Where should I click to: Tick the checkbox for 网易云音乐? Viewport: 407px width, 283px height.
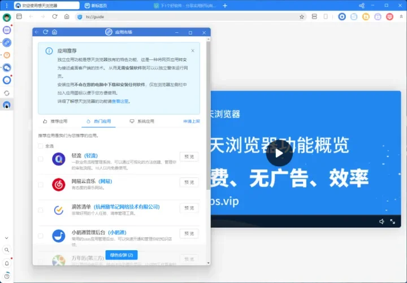[x=41, y=185]
